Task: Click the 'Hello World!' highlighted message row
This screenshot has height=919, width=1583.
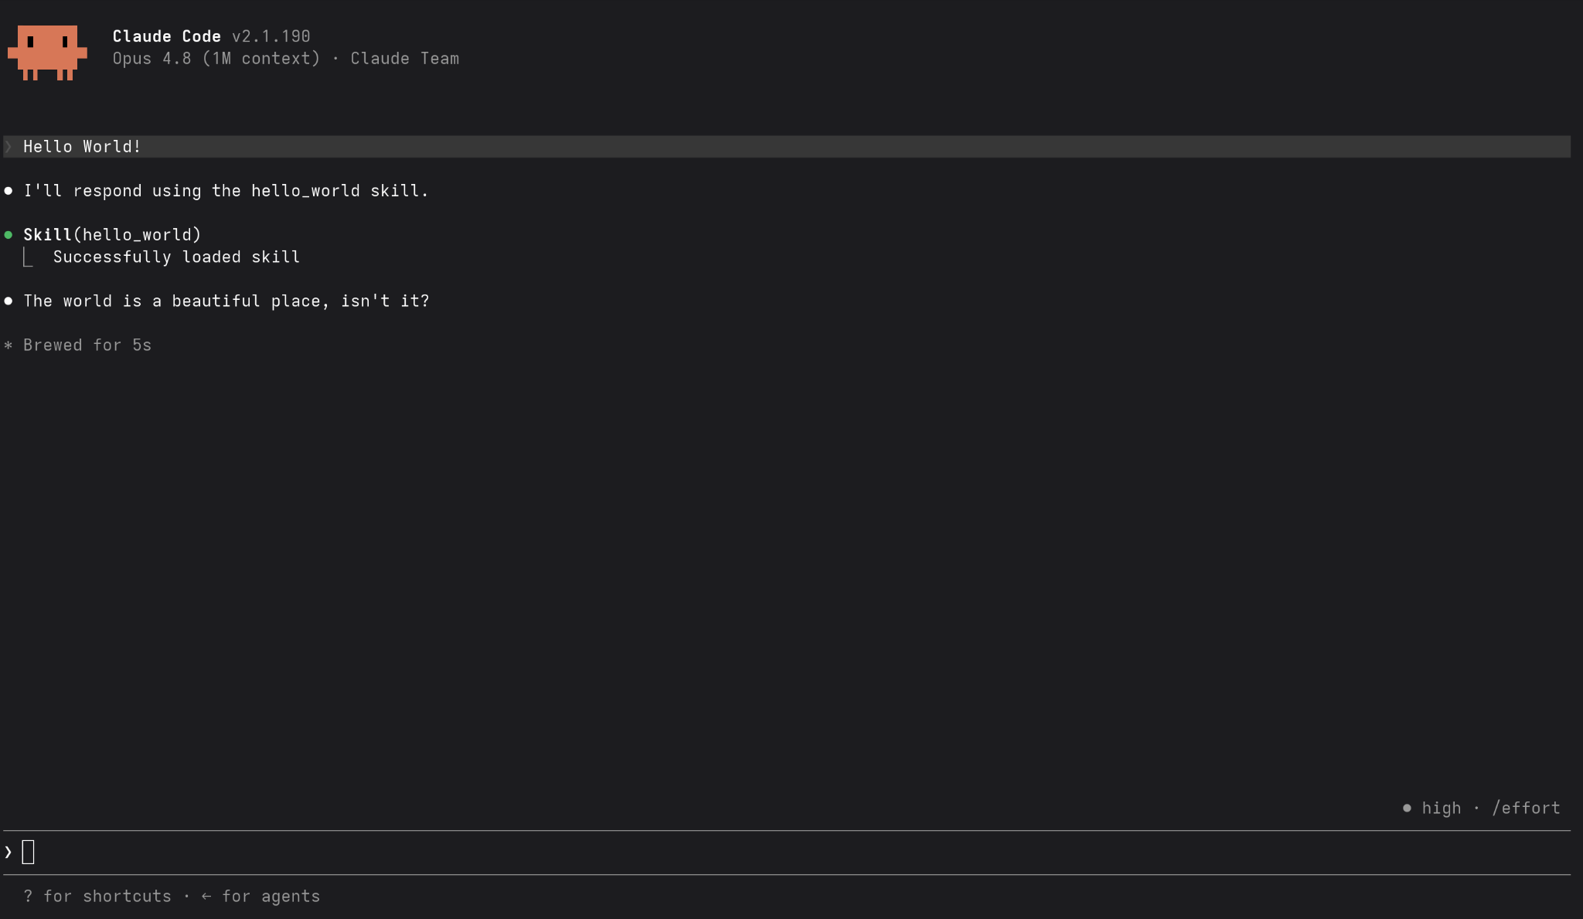Action: 787,147
